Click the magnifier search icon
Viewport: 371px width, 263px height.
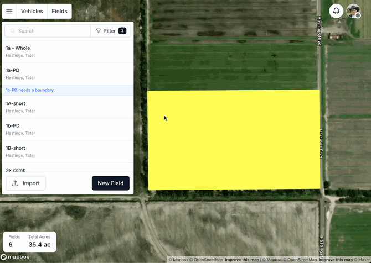(x=12, y=31)
